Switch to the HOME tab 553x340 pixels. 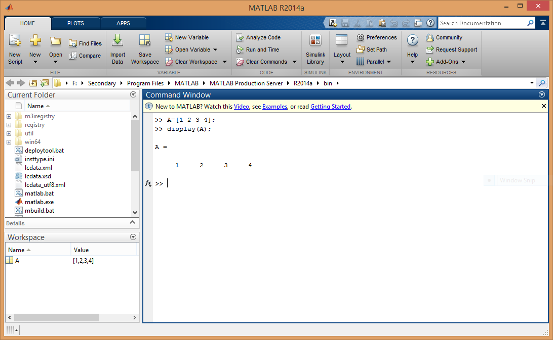coord(27,23)
